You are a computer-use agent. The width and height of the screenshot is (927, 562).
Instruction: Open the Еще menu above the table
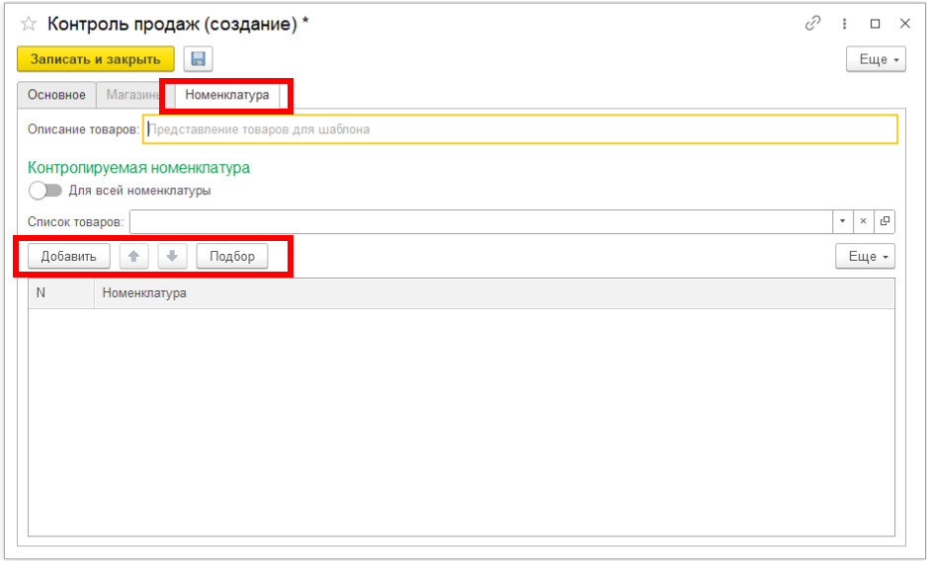click(865, 257)
